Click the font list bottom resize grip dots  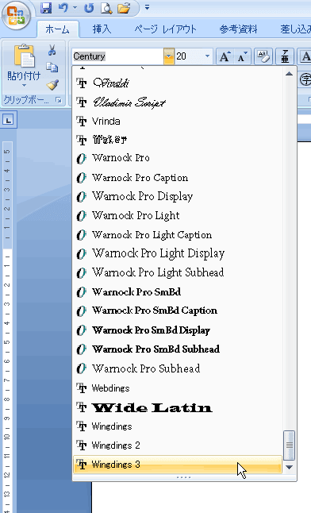point(183,477)
